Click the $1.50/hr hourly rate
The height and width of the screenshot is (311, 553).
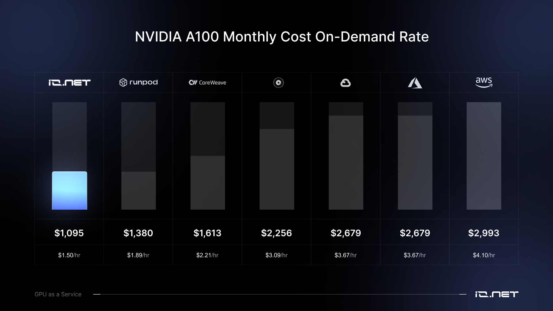click(x=69, y=255)
